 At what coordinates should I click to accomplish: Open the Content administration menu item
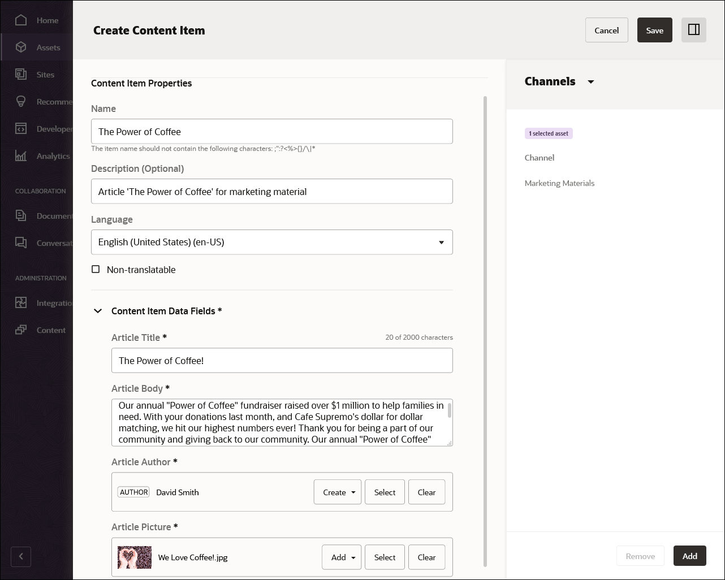[x=50, y=330]
